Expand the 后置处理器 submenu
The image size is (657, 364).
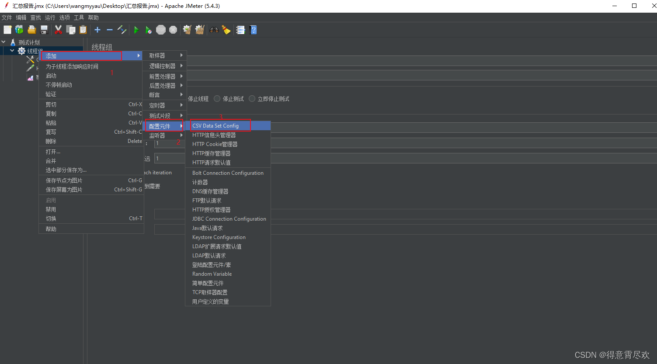(165, 86)
